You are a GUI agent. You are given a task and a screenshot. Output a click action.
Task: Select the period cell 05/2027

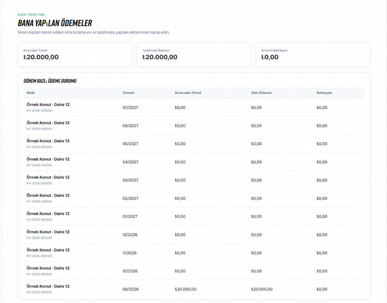pyautogui.click(x=130, y=144)
